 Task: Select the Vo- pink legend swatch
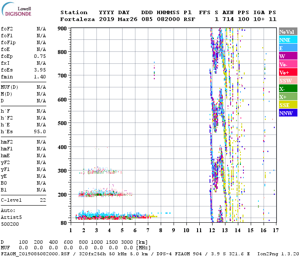coord(288,64)
